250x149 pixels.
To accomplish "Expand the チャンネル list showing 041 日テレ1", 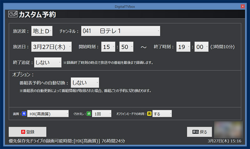I will point(121,31).
